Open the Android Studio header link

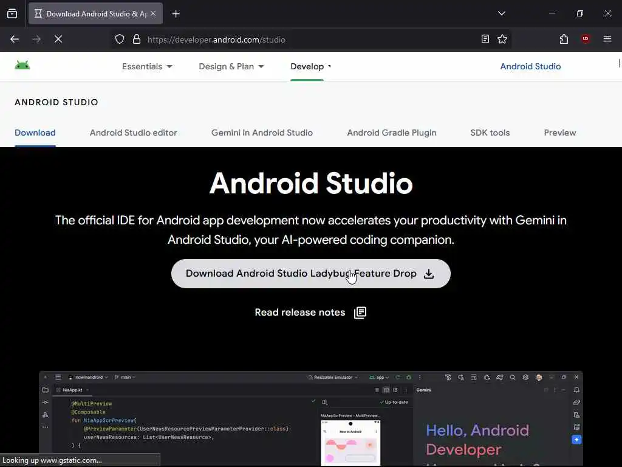pyautogui.click(x=530, y=66)
